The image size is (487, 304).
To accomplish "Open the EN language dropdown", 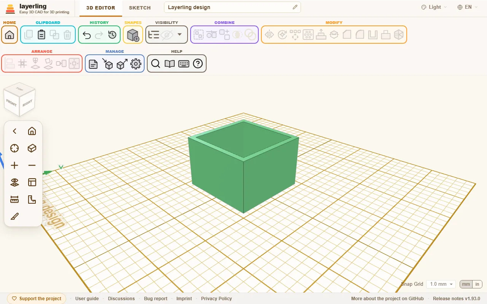I will [x=468, y=7].
